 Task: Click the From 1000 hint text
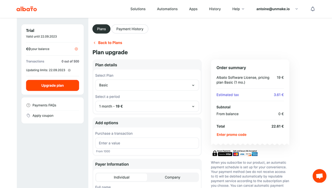[x=103, y=151]
